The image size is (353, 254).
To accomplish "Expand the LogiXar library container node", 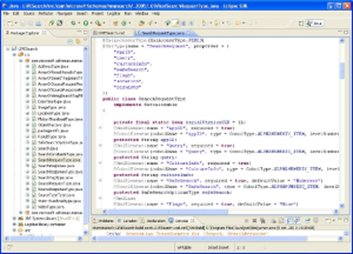I will (14, 224).
